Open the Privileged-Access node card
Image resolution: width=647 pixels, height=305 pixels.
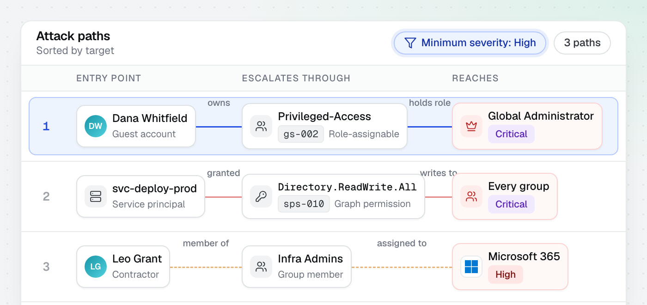tap(324, 127)
